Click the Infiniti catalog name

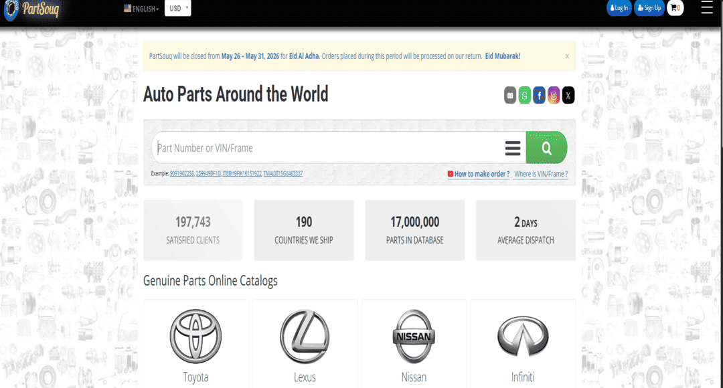(x=523, y=377)
